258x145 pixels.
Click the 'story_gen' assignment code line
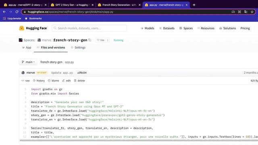98,115
